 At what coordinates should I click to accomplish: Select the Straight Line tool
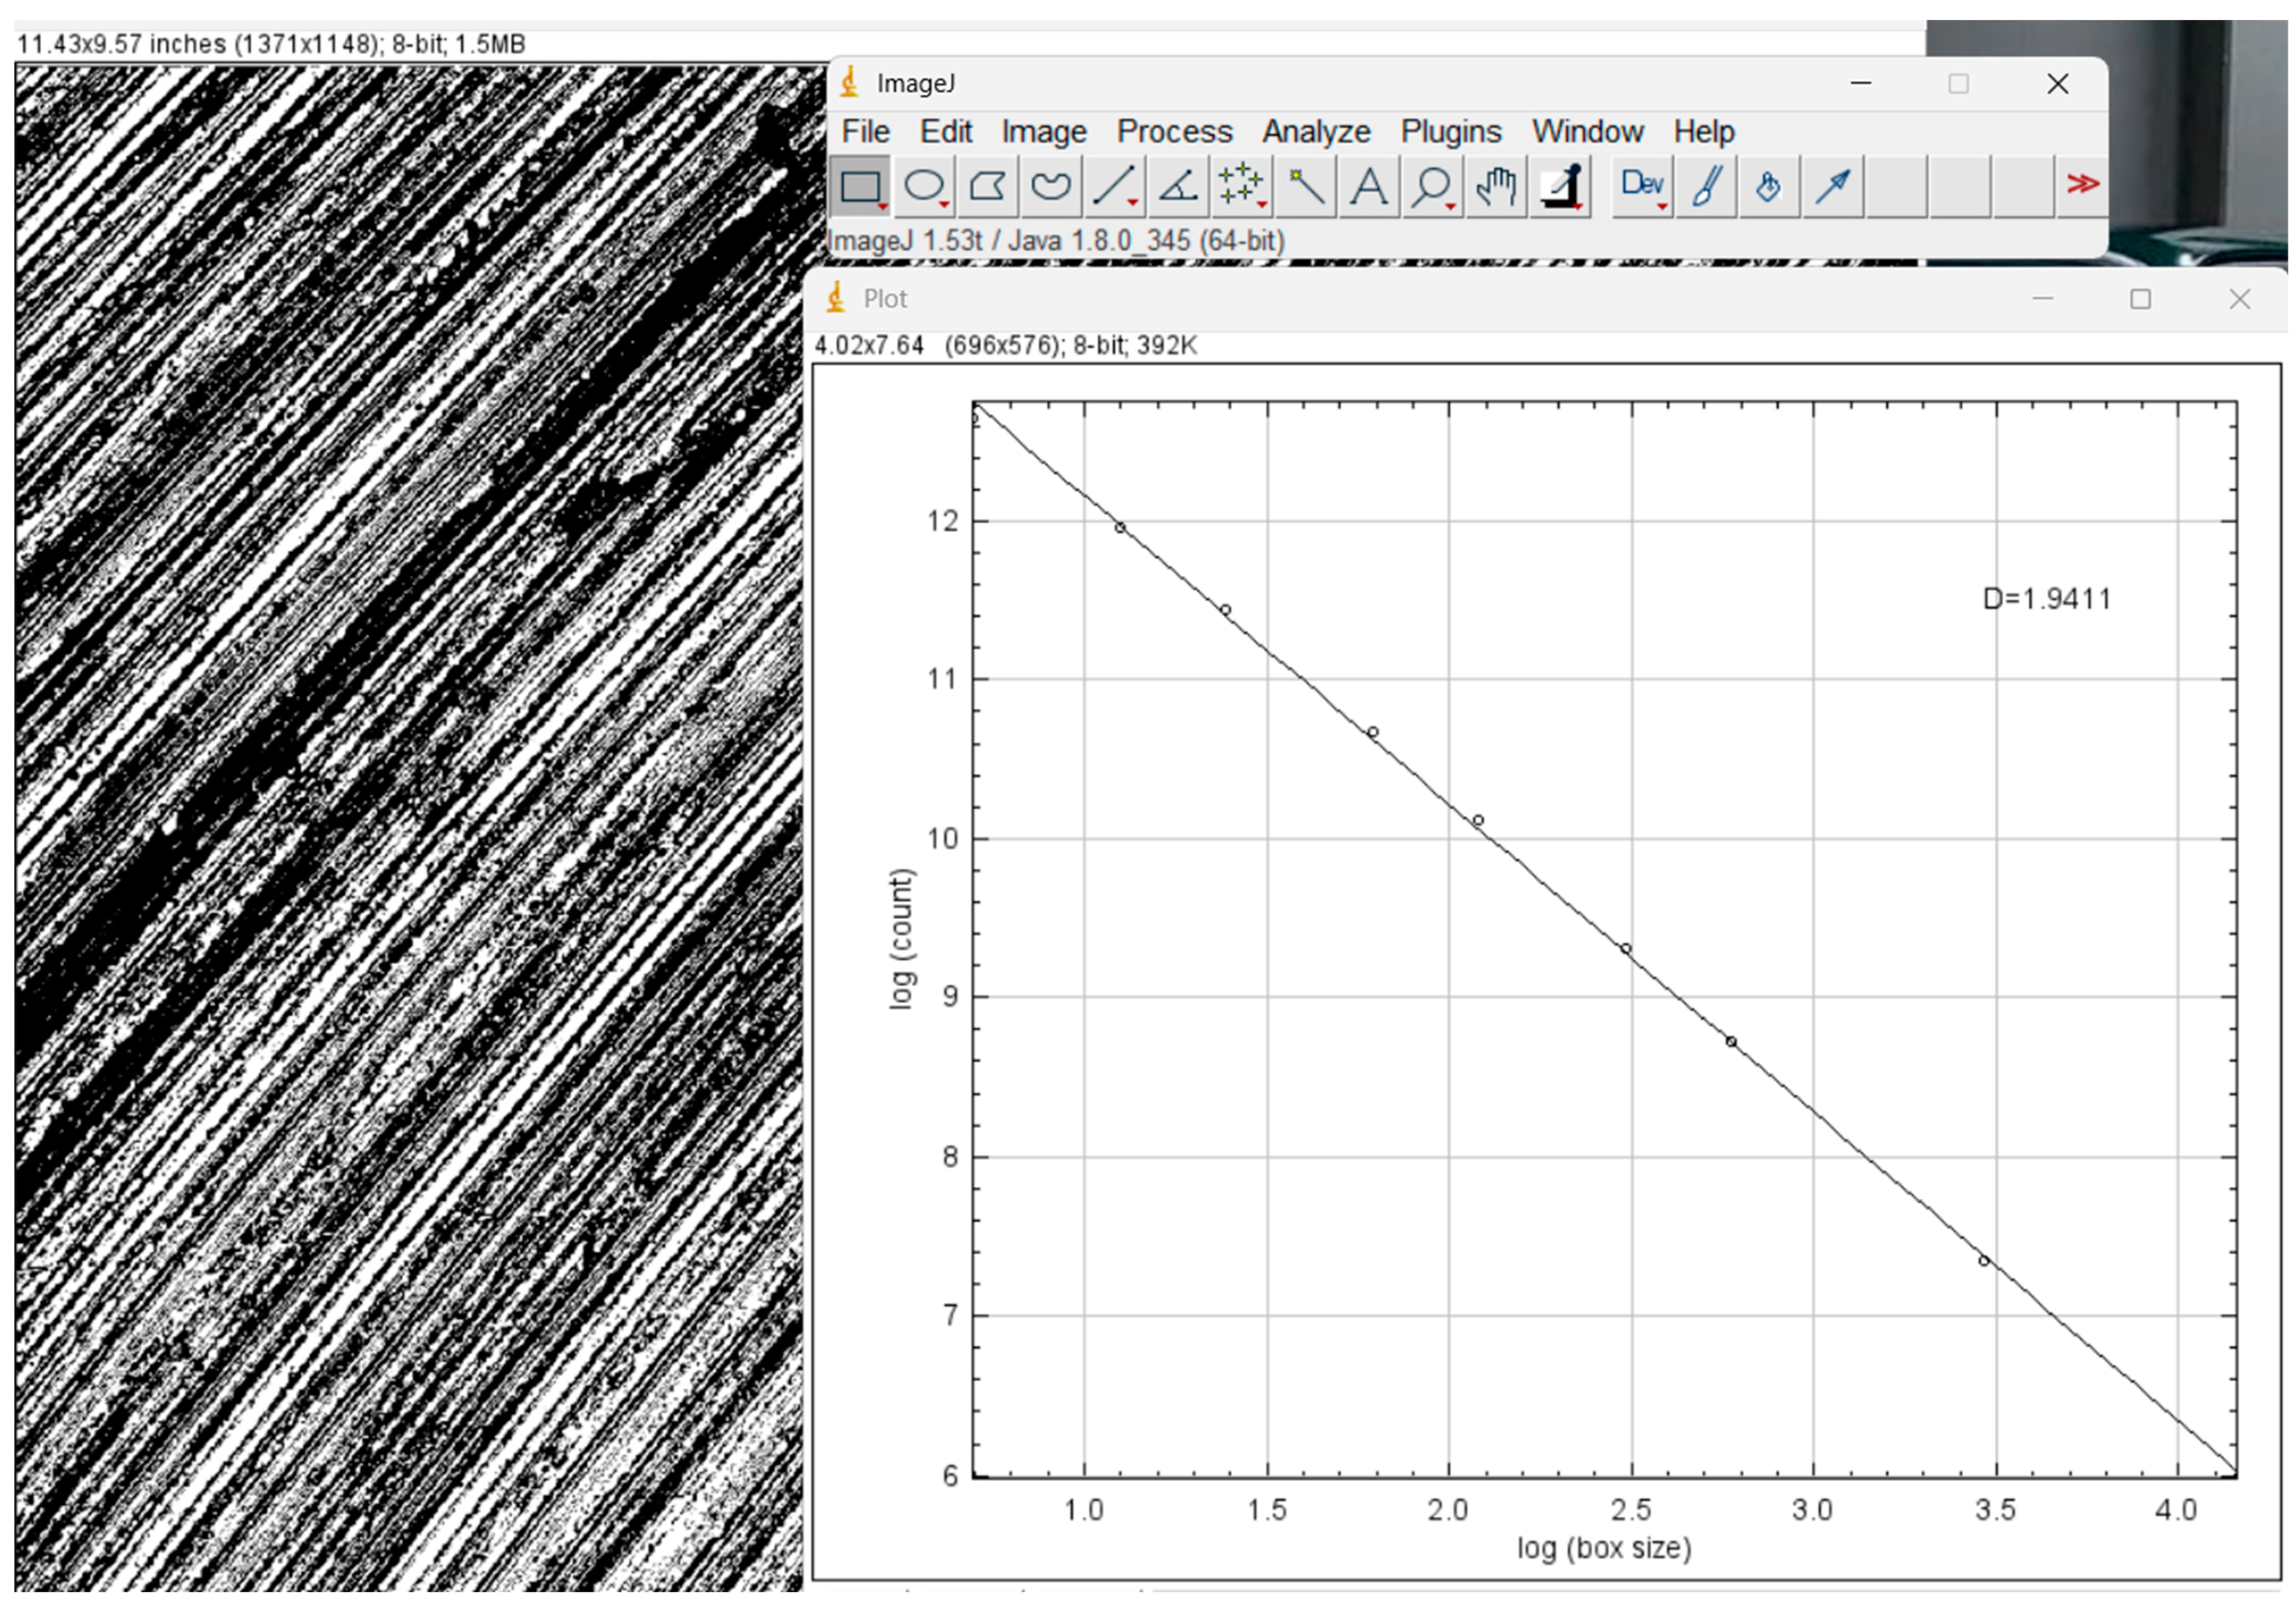click(x=1114, y=186)
